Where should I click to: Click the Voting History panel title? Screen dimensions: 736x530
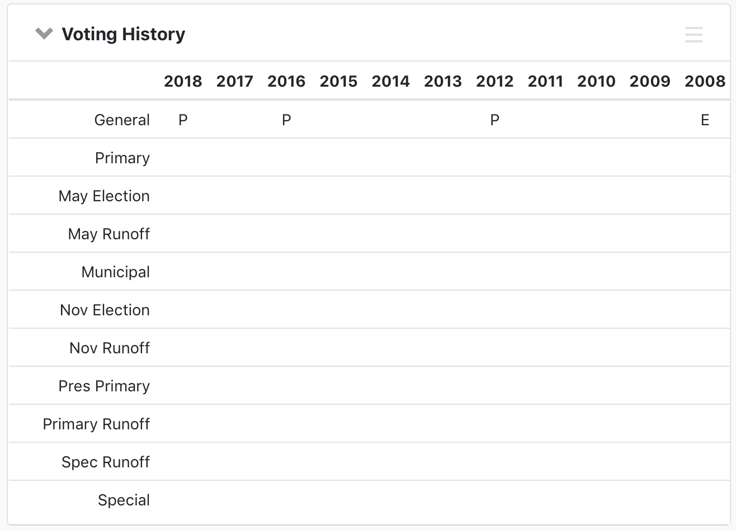[x=123, y=34]
